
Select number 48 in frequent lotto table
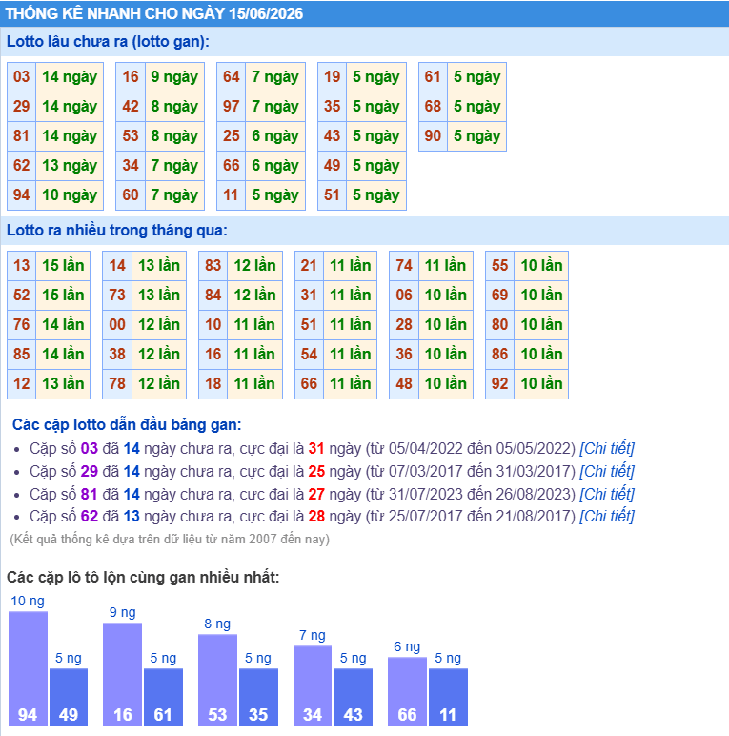(x=404, y=384)
